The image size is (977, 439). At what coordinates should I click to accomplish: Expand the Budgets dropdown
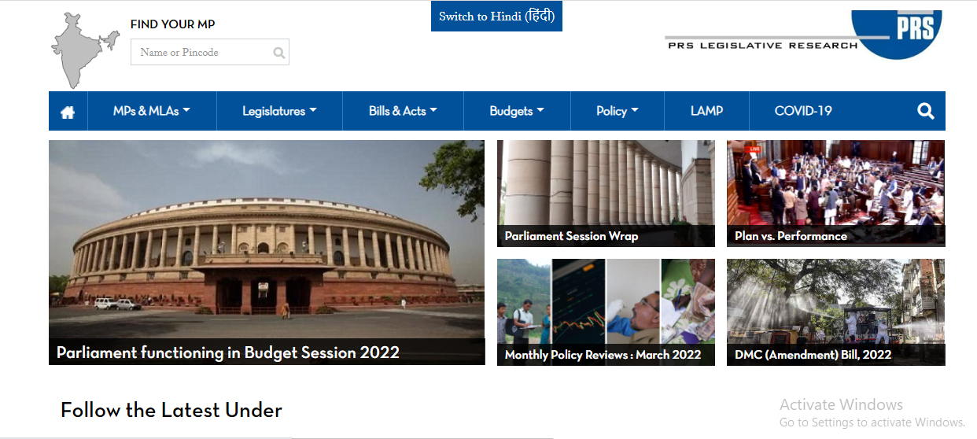tap(517, 111)
